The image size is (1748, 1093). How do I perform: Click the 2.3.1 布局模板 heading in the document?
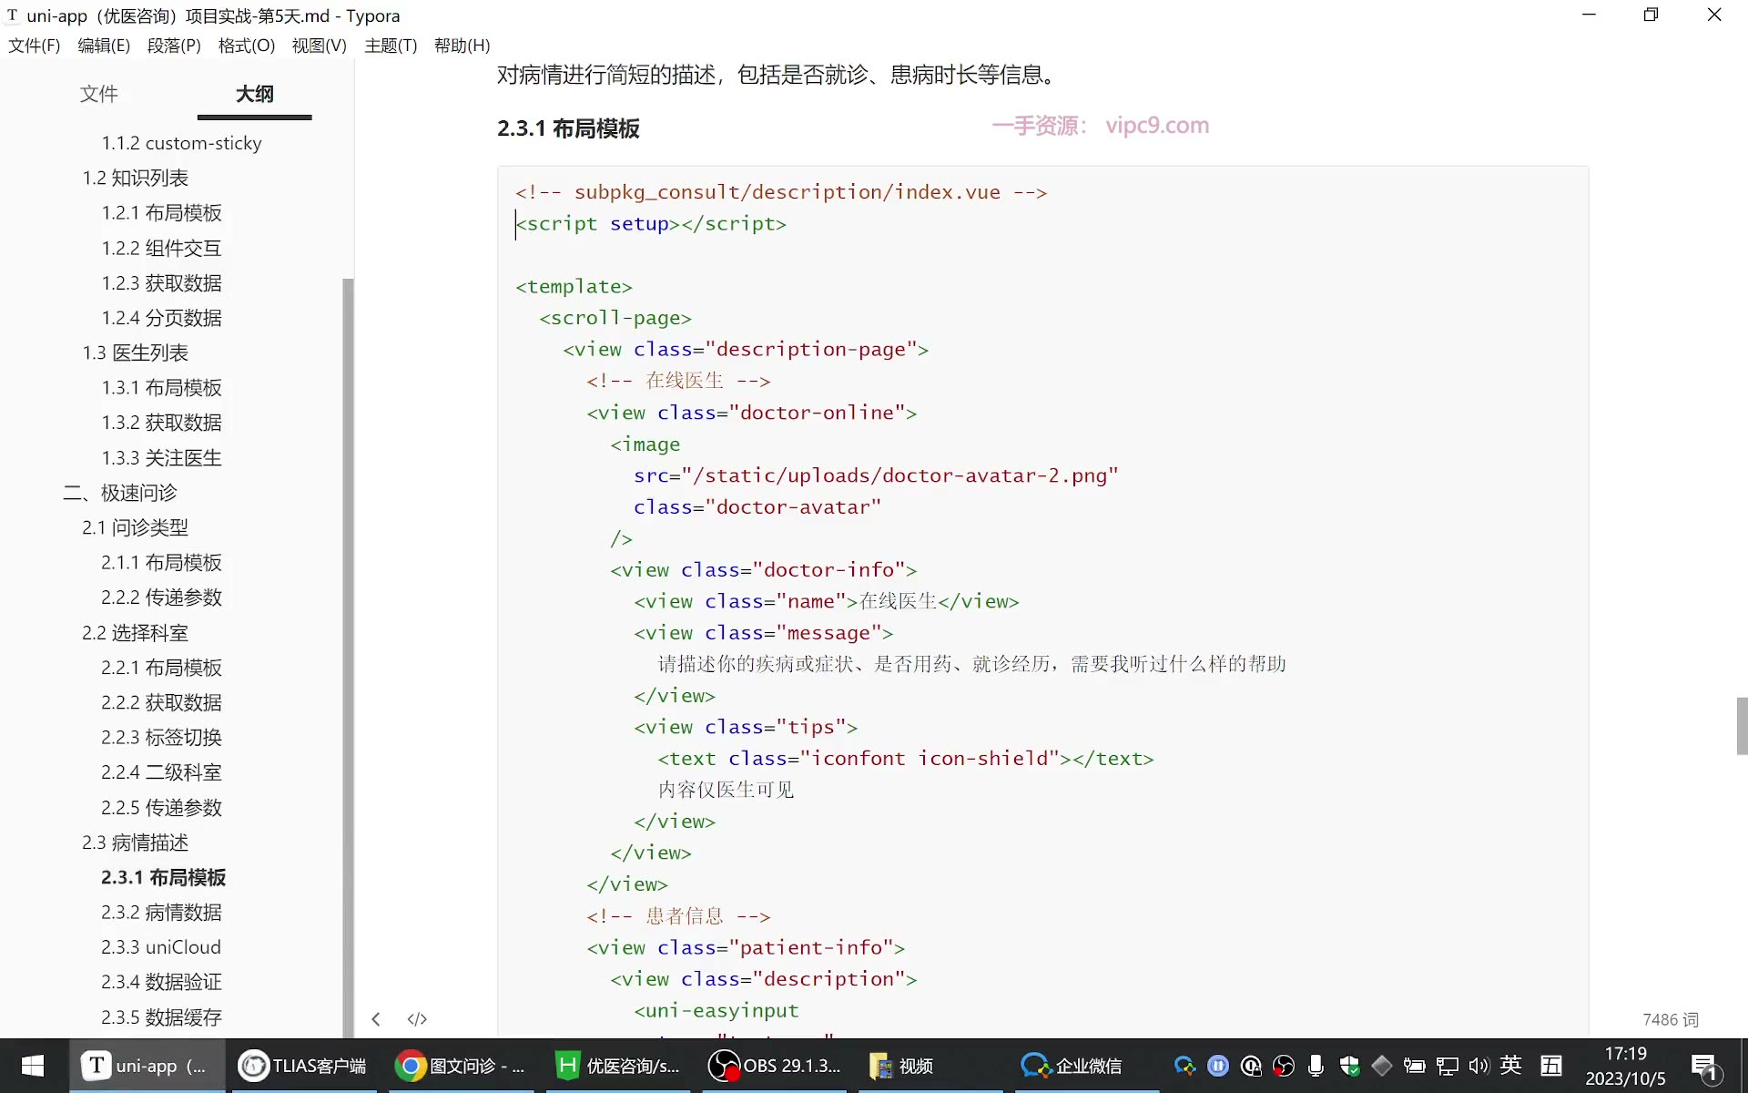click(x=568, y=128)
